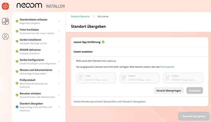The height and width of the screenshot is (122, 211).
Task: Click green check beside Prüfprotokoll
Action: [17, 83]
